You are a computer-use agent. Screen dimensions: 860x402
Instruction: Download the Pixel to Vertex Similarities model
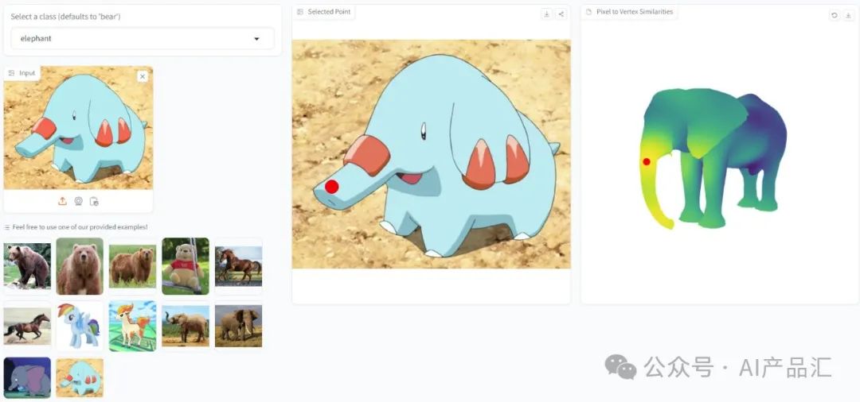849,15
